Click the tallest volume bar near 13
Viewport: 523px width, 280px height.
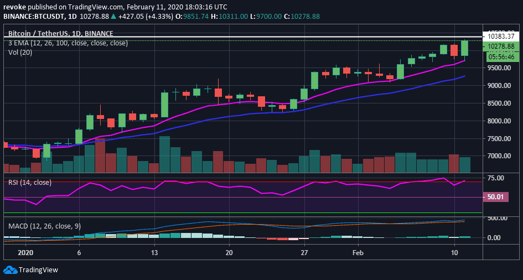(x=164, y=154)
